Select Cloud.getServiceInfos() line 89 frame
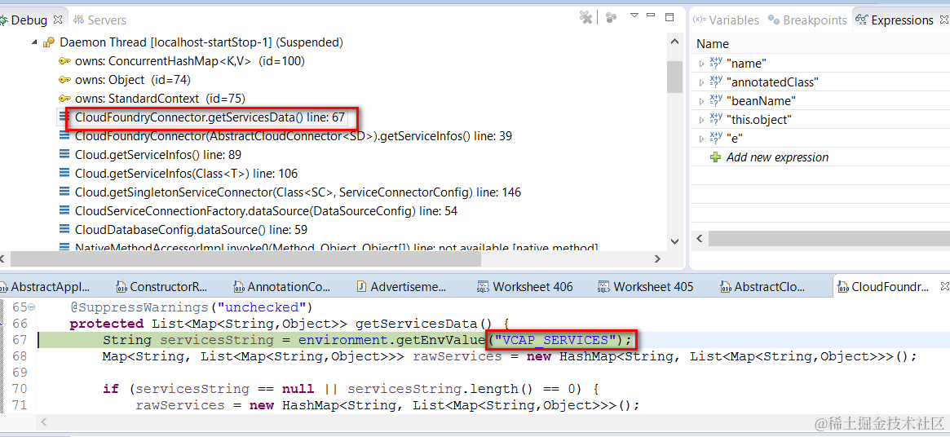Image resolution: width=950 pixels, height=437 pixels. coord(158,155)
